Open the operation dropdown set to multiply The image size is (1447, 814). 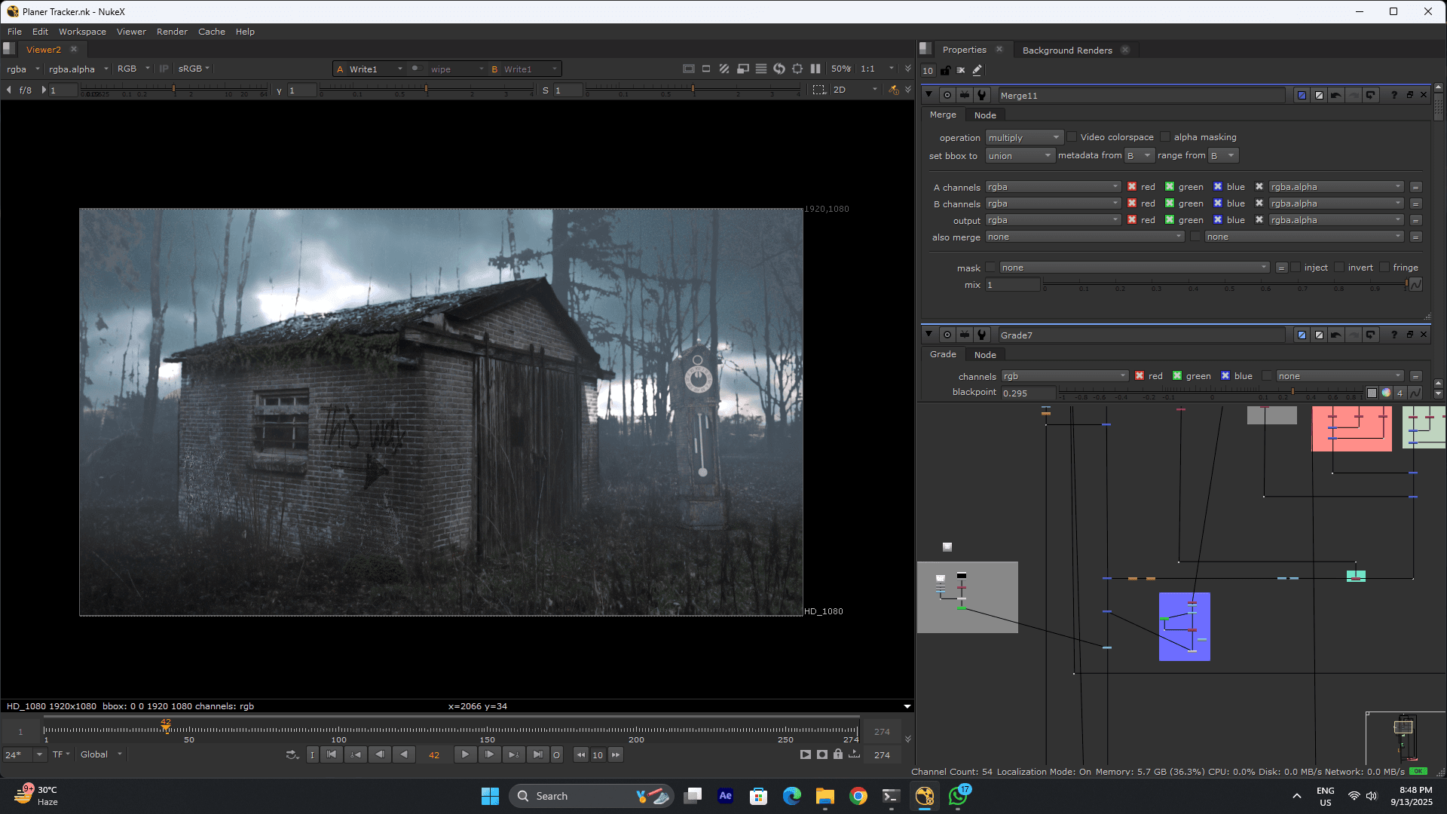tap(1023, 138)
